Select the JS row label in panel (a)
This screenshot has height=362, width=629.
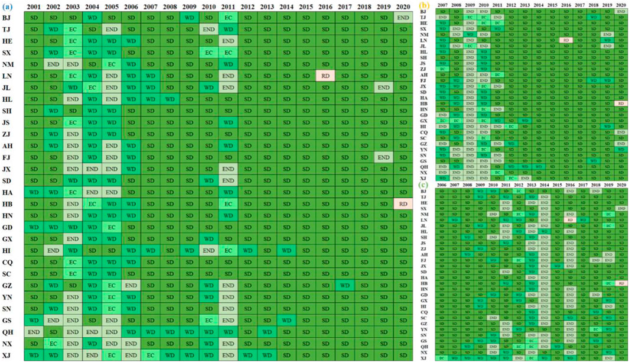click(6, 122)
